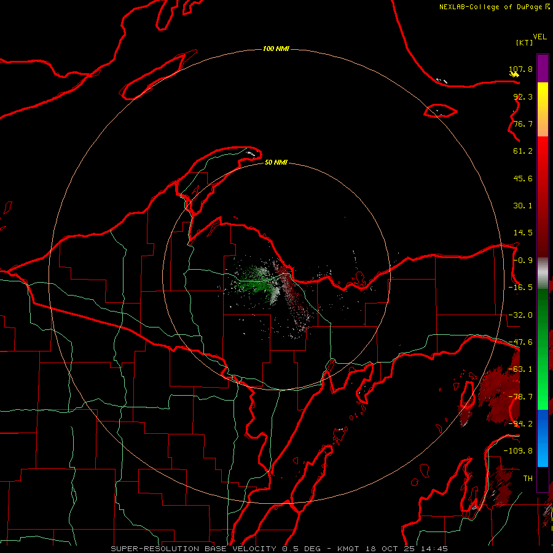The height and width of the screenshot is (553, 553).
Task: Select the -47.6 velocity scale value
Action: pyautogui.click(x=520, y=342)
